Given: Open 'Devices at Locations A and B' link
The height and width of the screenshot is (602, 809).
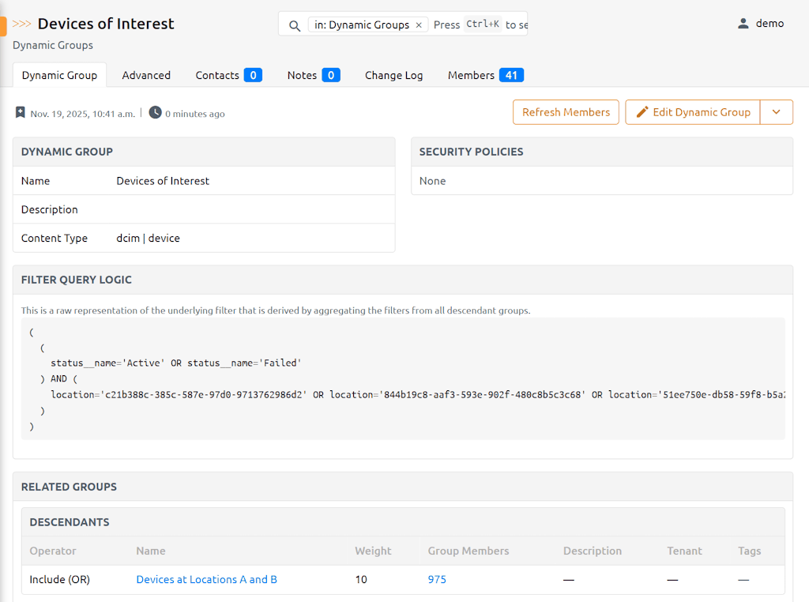Looking at the screenshot, I should click(206, 579).
